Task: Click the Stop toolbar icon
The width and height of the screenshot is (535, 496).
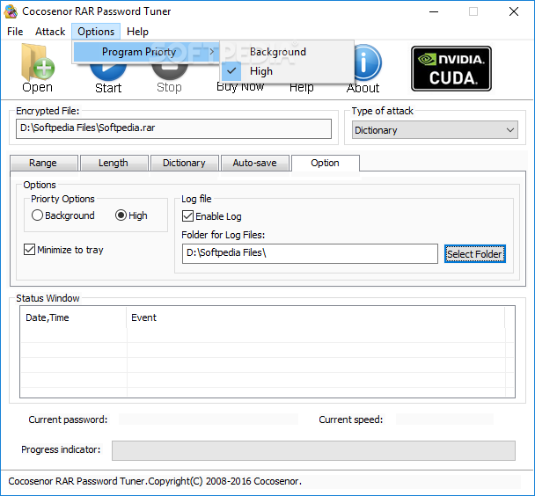Action: coord(169,73)
